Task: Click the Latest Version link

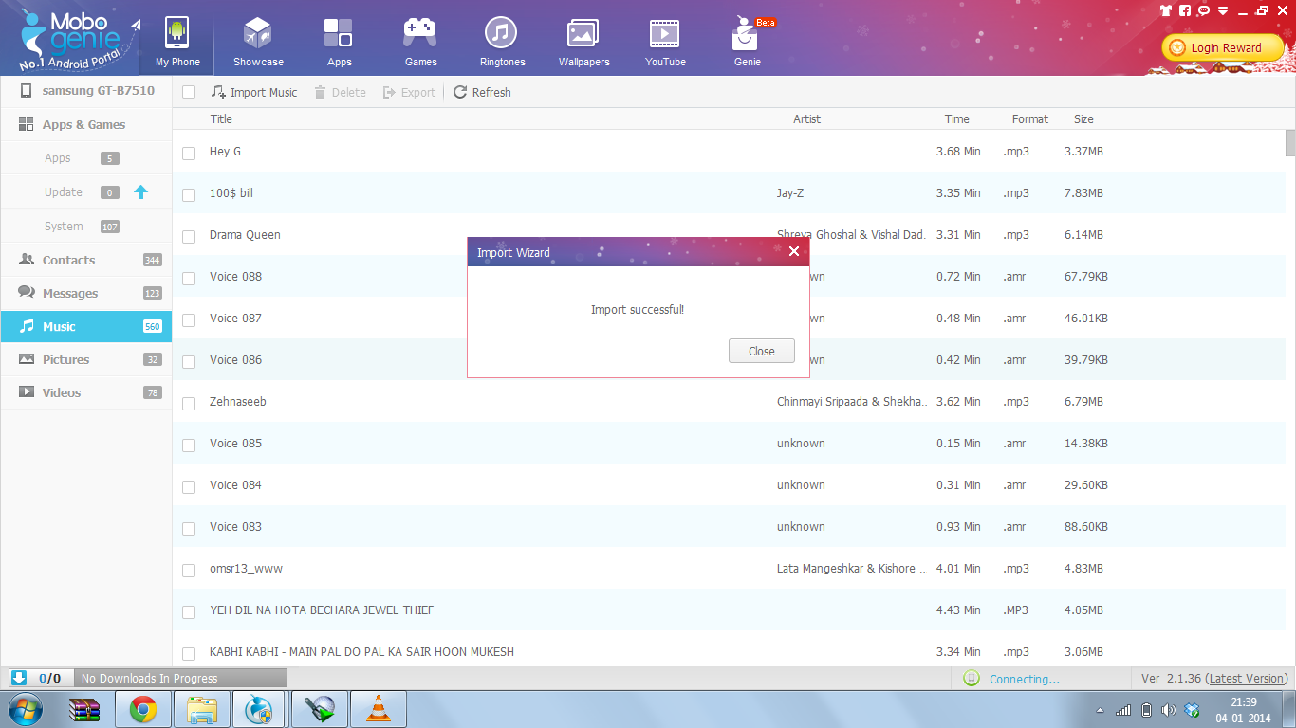Action: (x=1248, y=679)
